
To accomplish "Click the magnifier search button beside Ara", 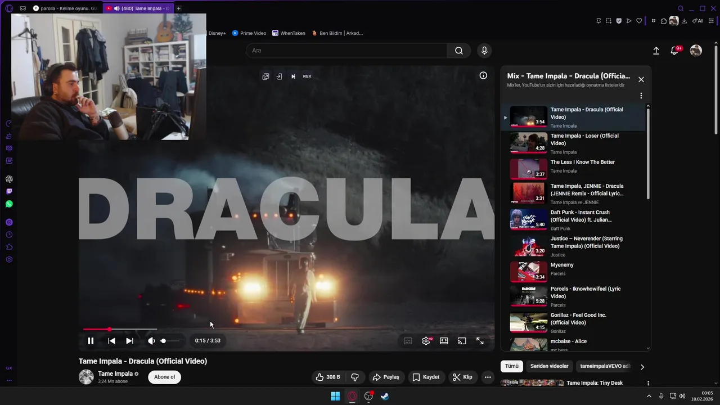I will [x=459, y=51].
